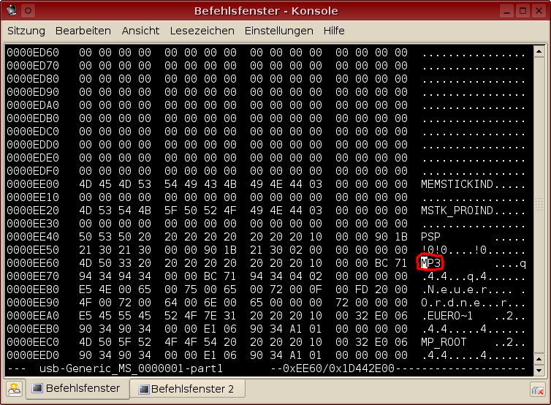Open the Einstellungen menu
This screenshot has height=405, width=551.
point(278,31)
